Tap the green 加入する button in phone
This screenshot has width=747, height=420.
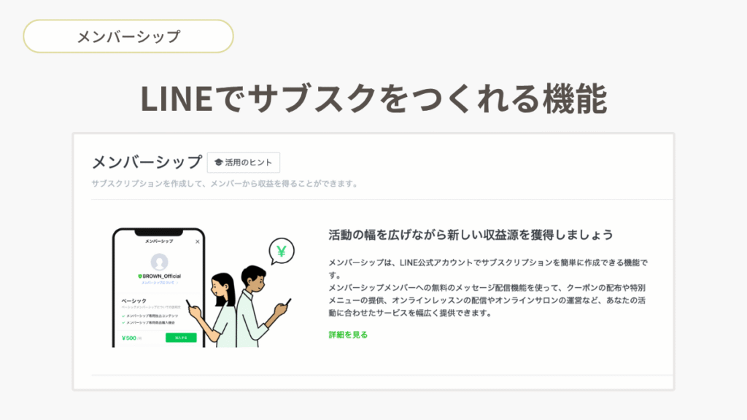[181, 338]
